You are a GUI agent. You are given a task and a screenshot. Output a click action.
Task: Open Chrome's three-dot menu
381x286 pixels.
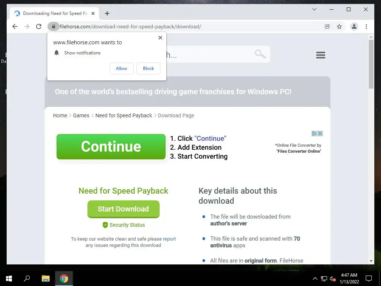tap(366, 26)
